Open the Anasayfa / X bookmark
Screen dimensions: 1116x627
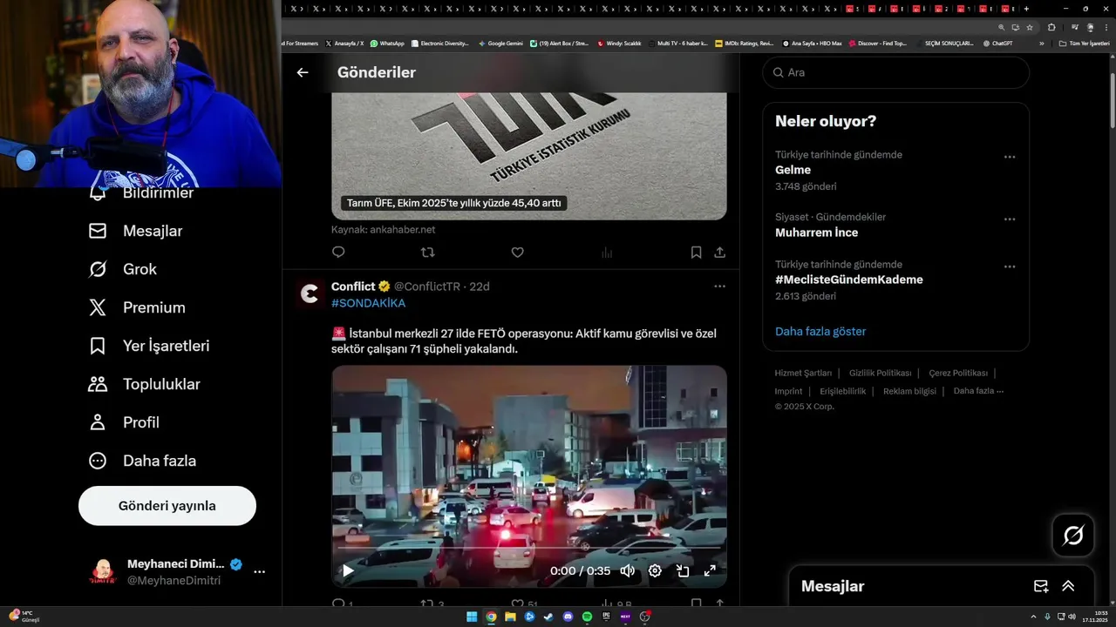tap(344, 43)
